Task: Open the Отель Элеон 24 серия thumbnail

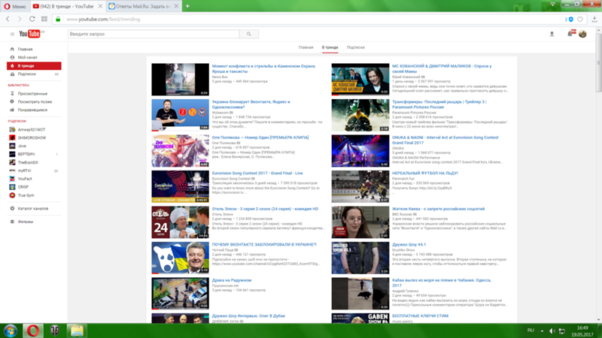Action: (180, 222)
